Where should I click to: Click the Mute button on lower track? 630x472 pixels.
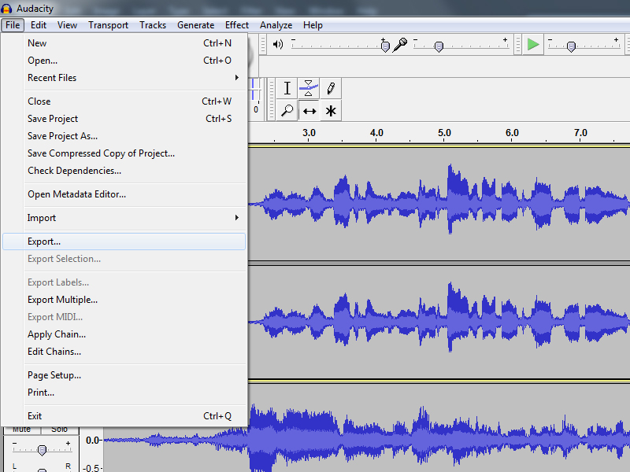(22, 430)
